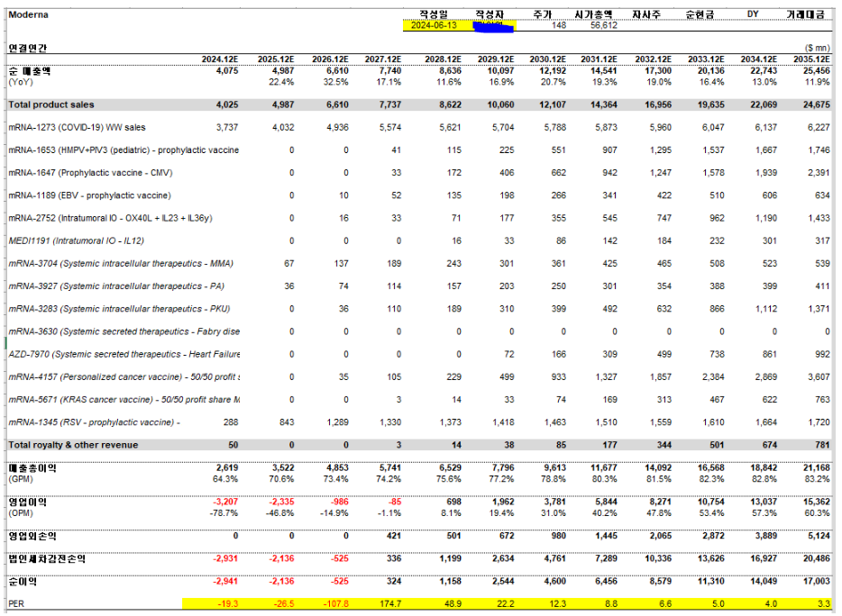Screen dimensions: 842x616
Task: Select net income cell -2,941
Action: pos(225,581)
